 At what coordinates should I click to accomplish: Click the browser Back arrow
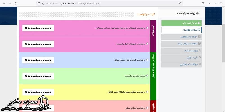pyautogui.click(x=4, y=3)
